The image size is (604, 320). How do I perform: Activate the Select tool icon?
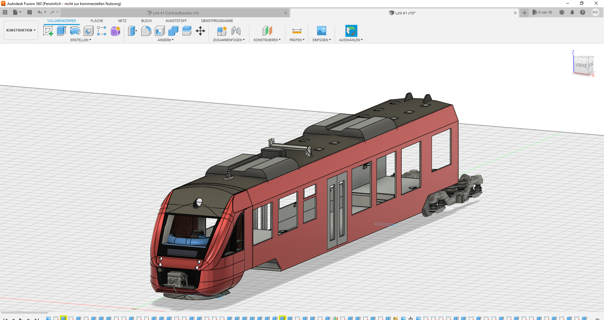pyautogui.click(x=351, y=31)
